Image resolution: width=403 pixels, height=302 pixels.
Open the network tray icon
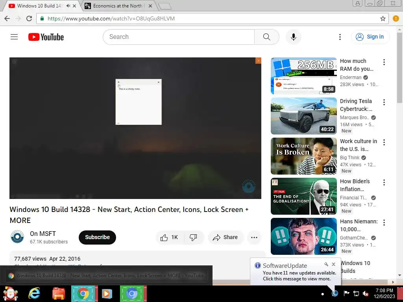[356, 293]
